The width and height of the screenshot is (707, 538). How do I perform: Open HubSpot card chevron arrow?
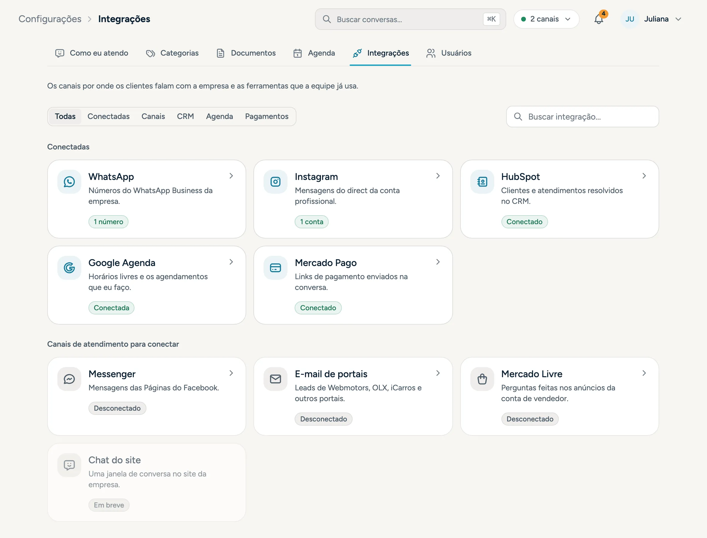tap(644, 176)
